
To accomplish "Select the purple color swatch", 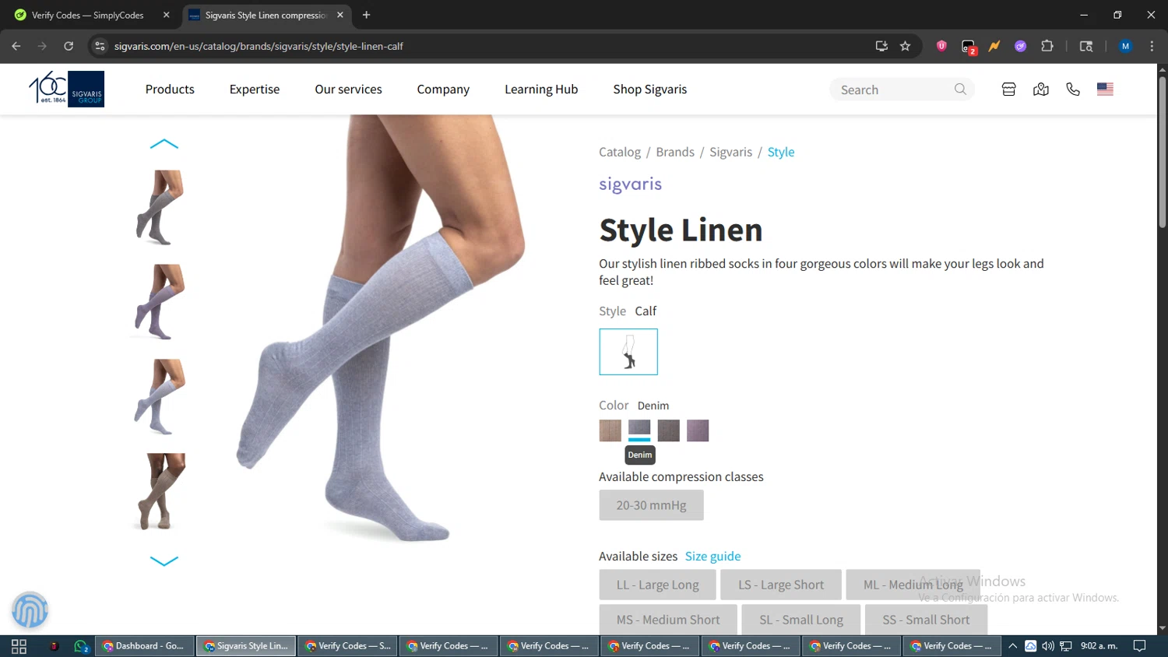I will click(698, 430).
